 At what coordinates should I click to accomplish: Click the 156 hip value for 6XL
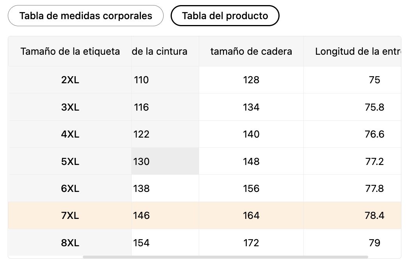click(251, 188)
